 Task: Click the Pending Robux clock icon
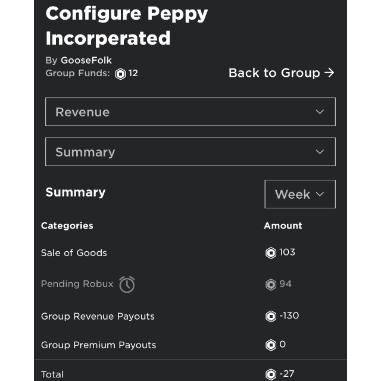pos(127,285)
